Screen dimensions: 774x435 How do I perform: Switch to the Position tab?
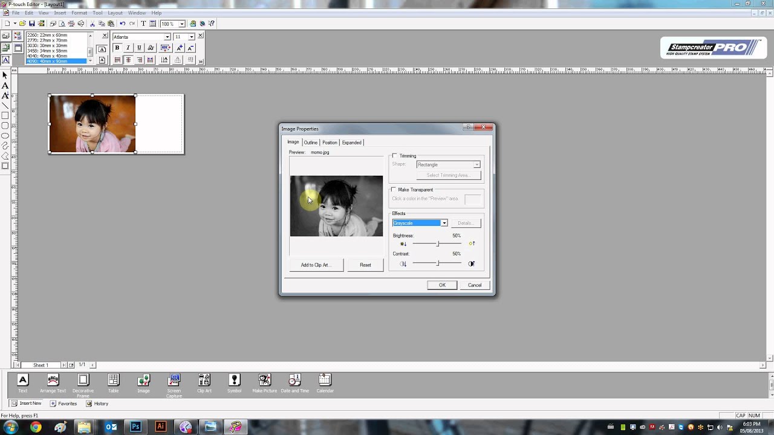tap(330, 143)
